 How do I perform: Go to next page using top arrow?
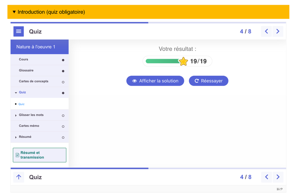[278, 31]
